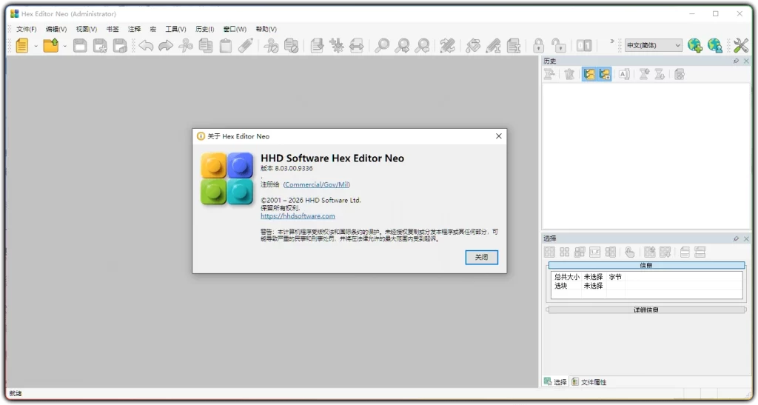Click the 1..F range icon in 选择 panel

594,252
